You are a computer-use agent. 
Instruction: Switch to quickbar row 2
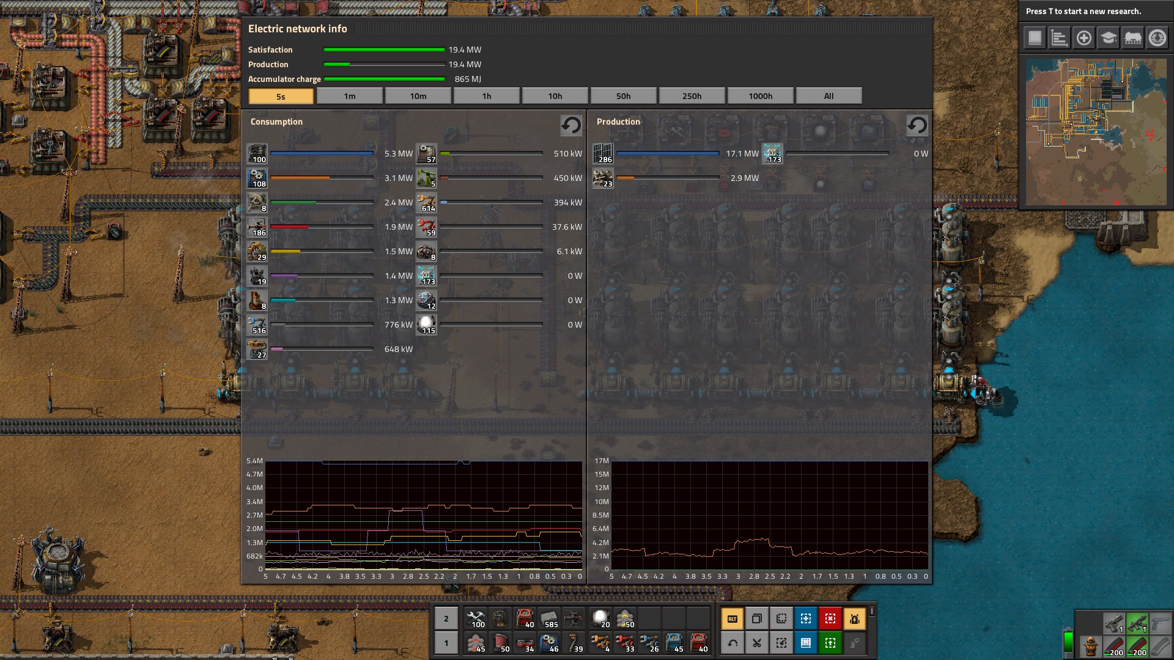446,618
